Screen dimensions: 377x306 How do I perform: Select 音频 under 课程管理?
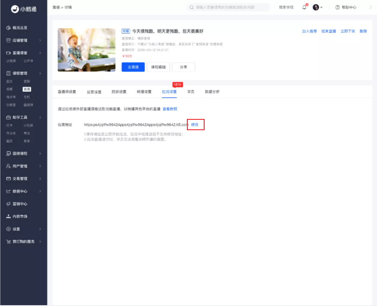click(x=27, y=81)
